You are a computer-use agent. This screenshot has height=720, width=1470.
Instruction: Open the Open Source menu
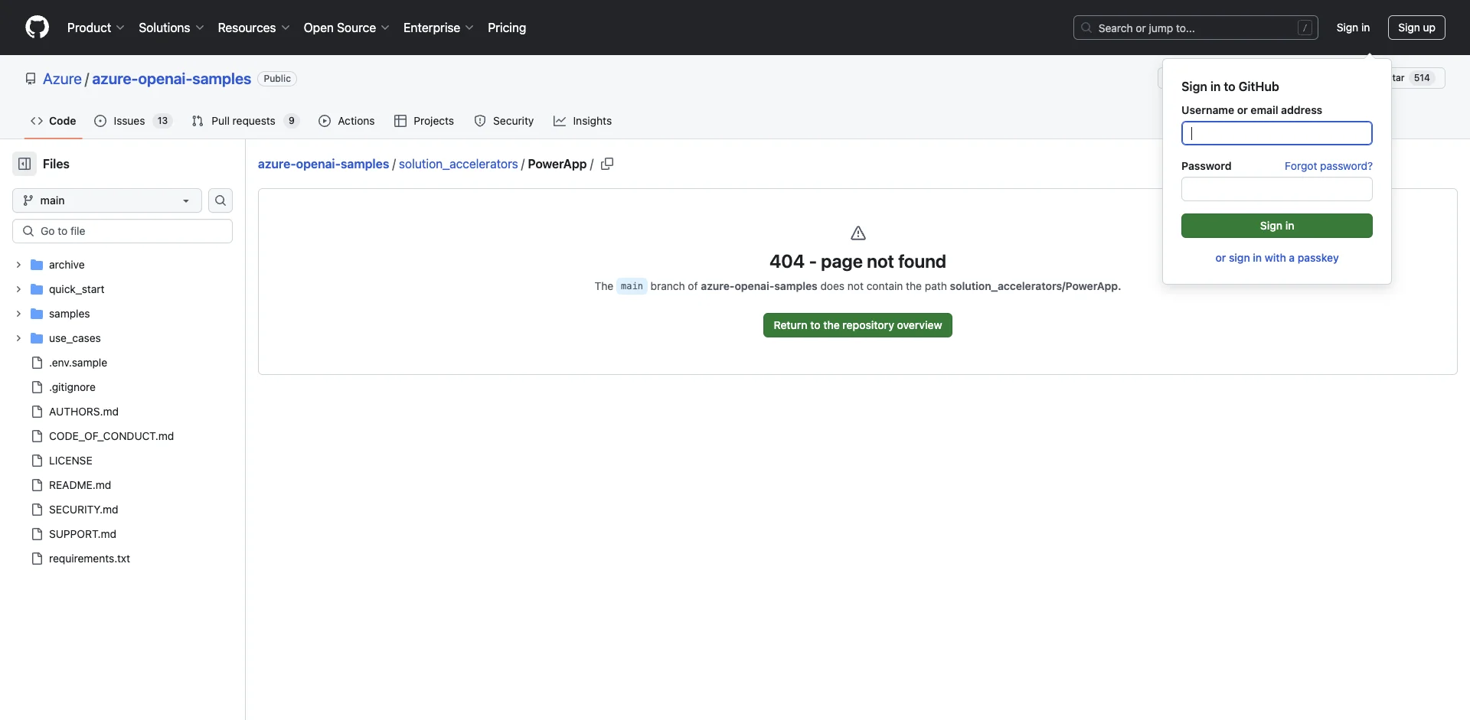click(x=346, y=28)
